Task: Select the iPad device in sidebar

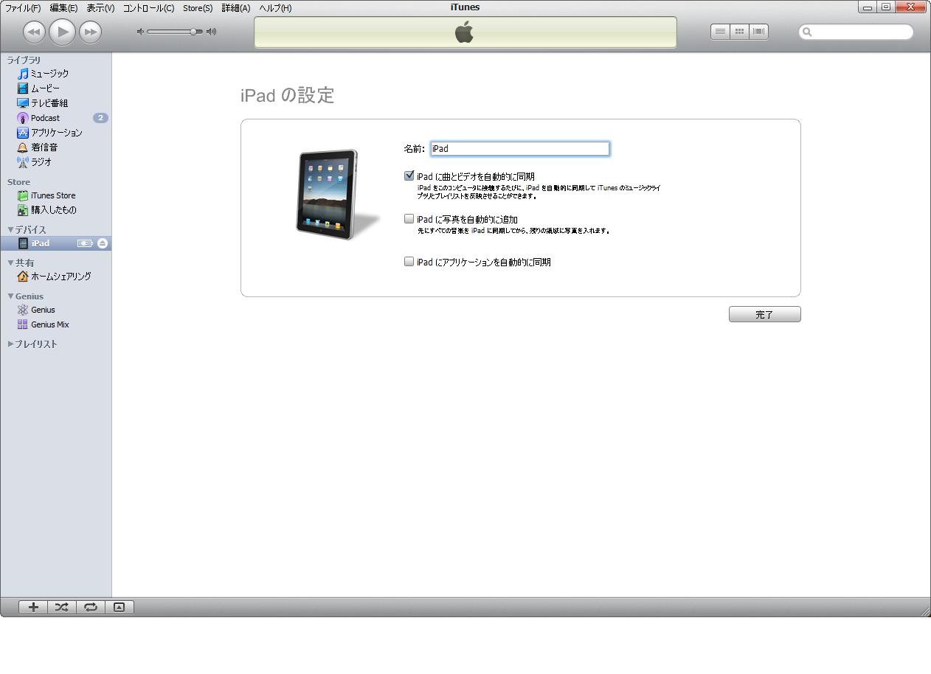Action: [56, 243]
